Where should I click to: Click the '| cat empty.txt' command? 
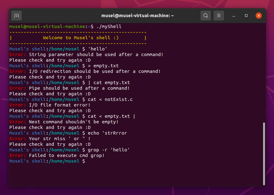(109, 83)
